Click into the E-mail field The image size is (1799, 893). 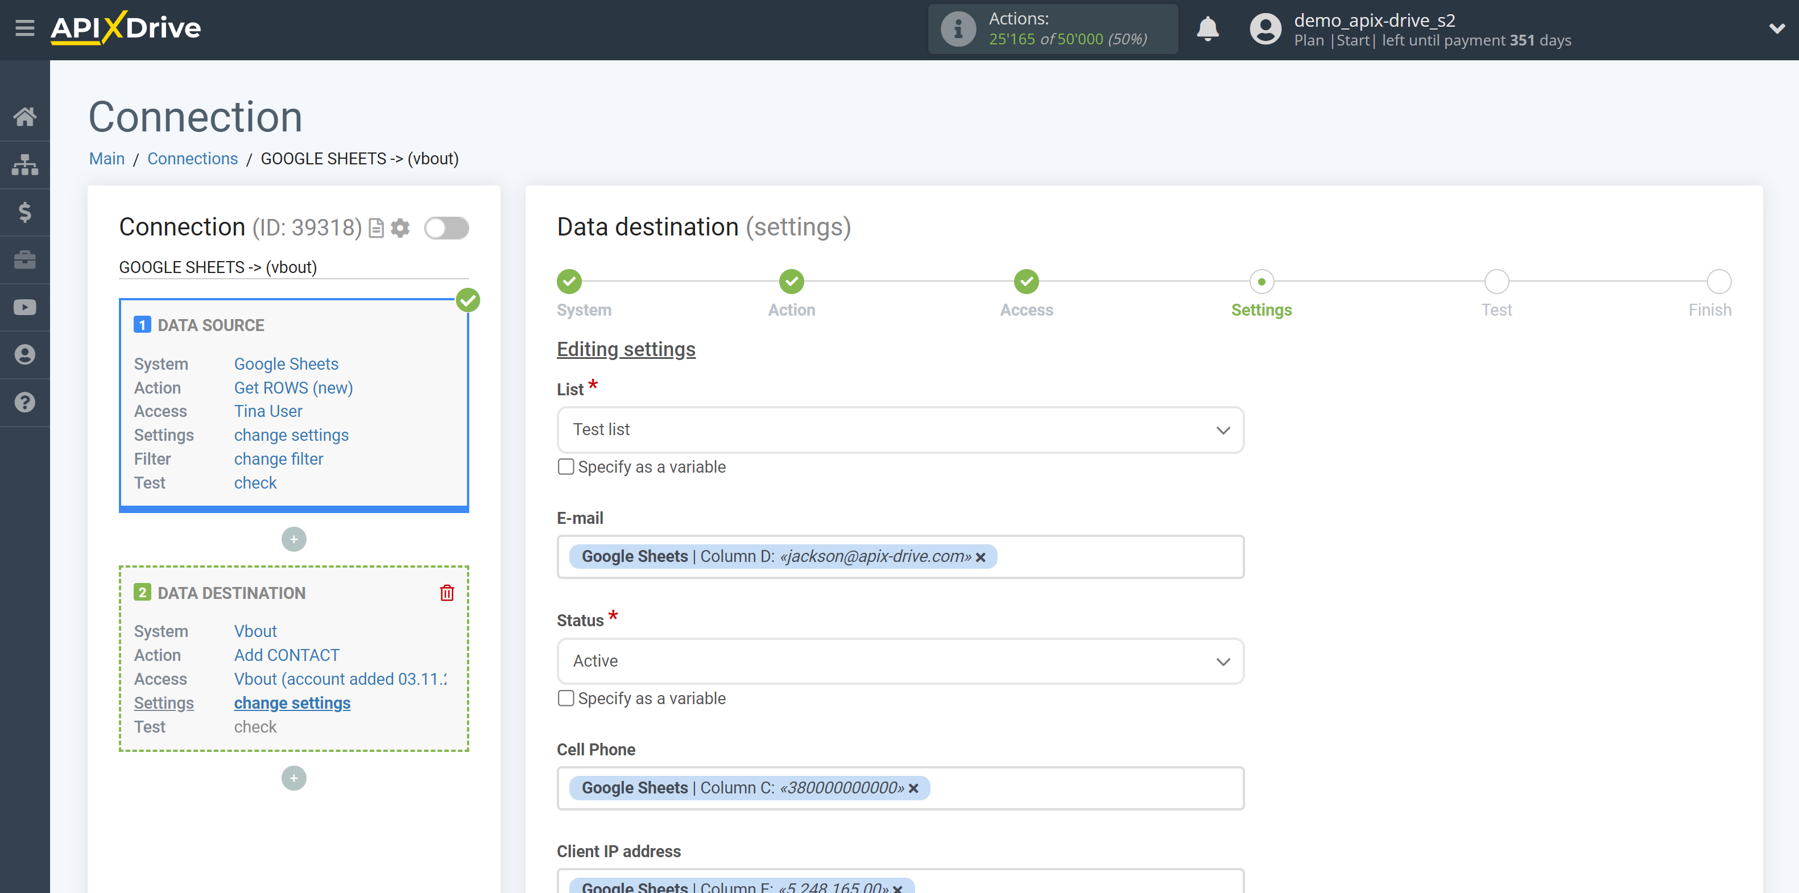(x=900, y=557)
